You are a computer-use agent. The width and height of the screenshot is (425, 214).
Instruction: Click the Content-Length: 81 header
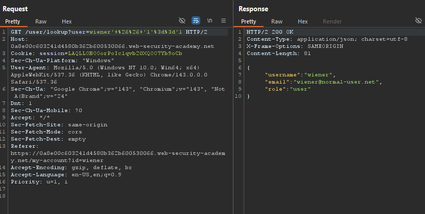tap(278, 53)
